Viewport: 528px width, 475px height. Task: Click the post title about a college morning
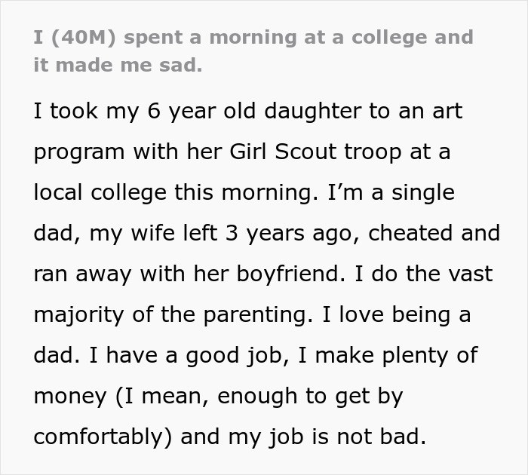[x=253, y=38]
